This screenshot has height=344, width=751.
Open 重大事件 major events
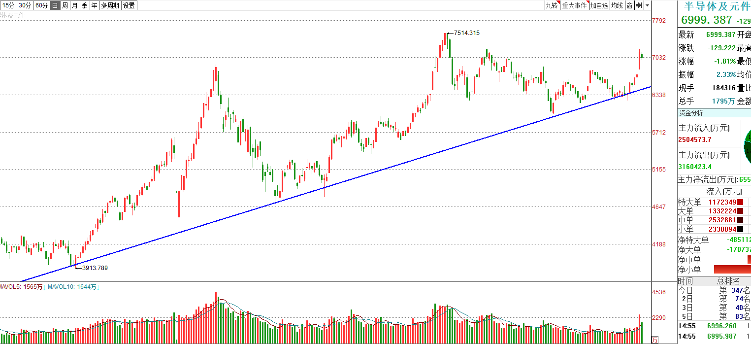click(575, 5)
